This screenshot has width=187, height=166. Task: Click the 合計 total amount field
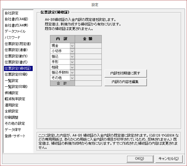click(88, 83)
